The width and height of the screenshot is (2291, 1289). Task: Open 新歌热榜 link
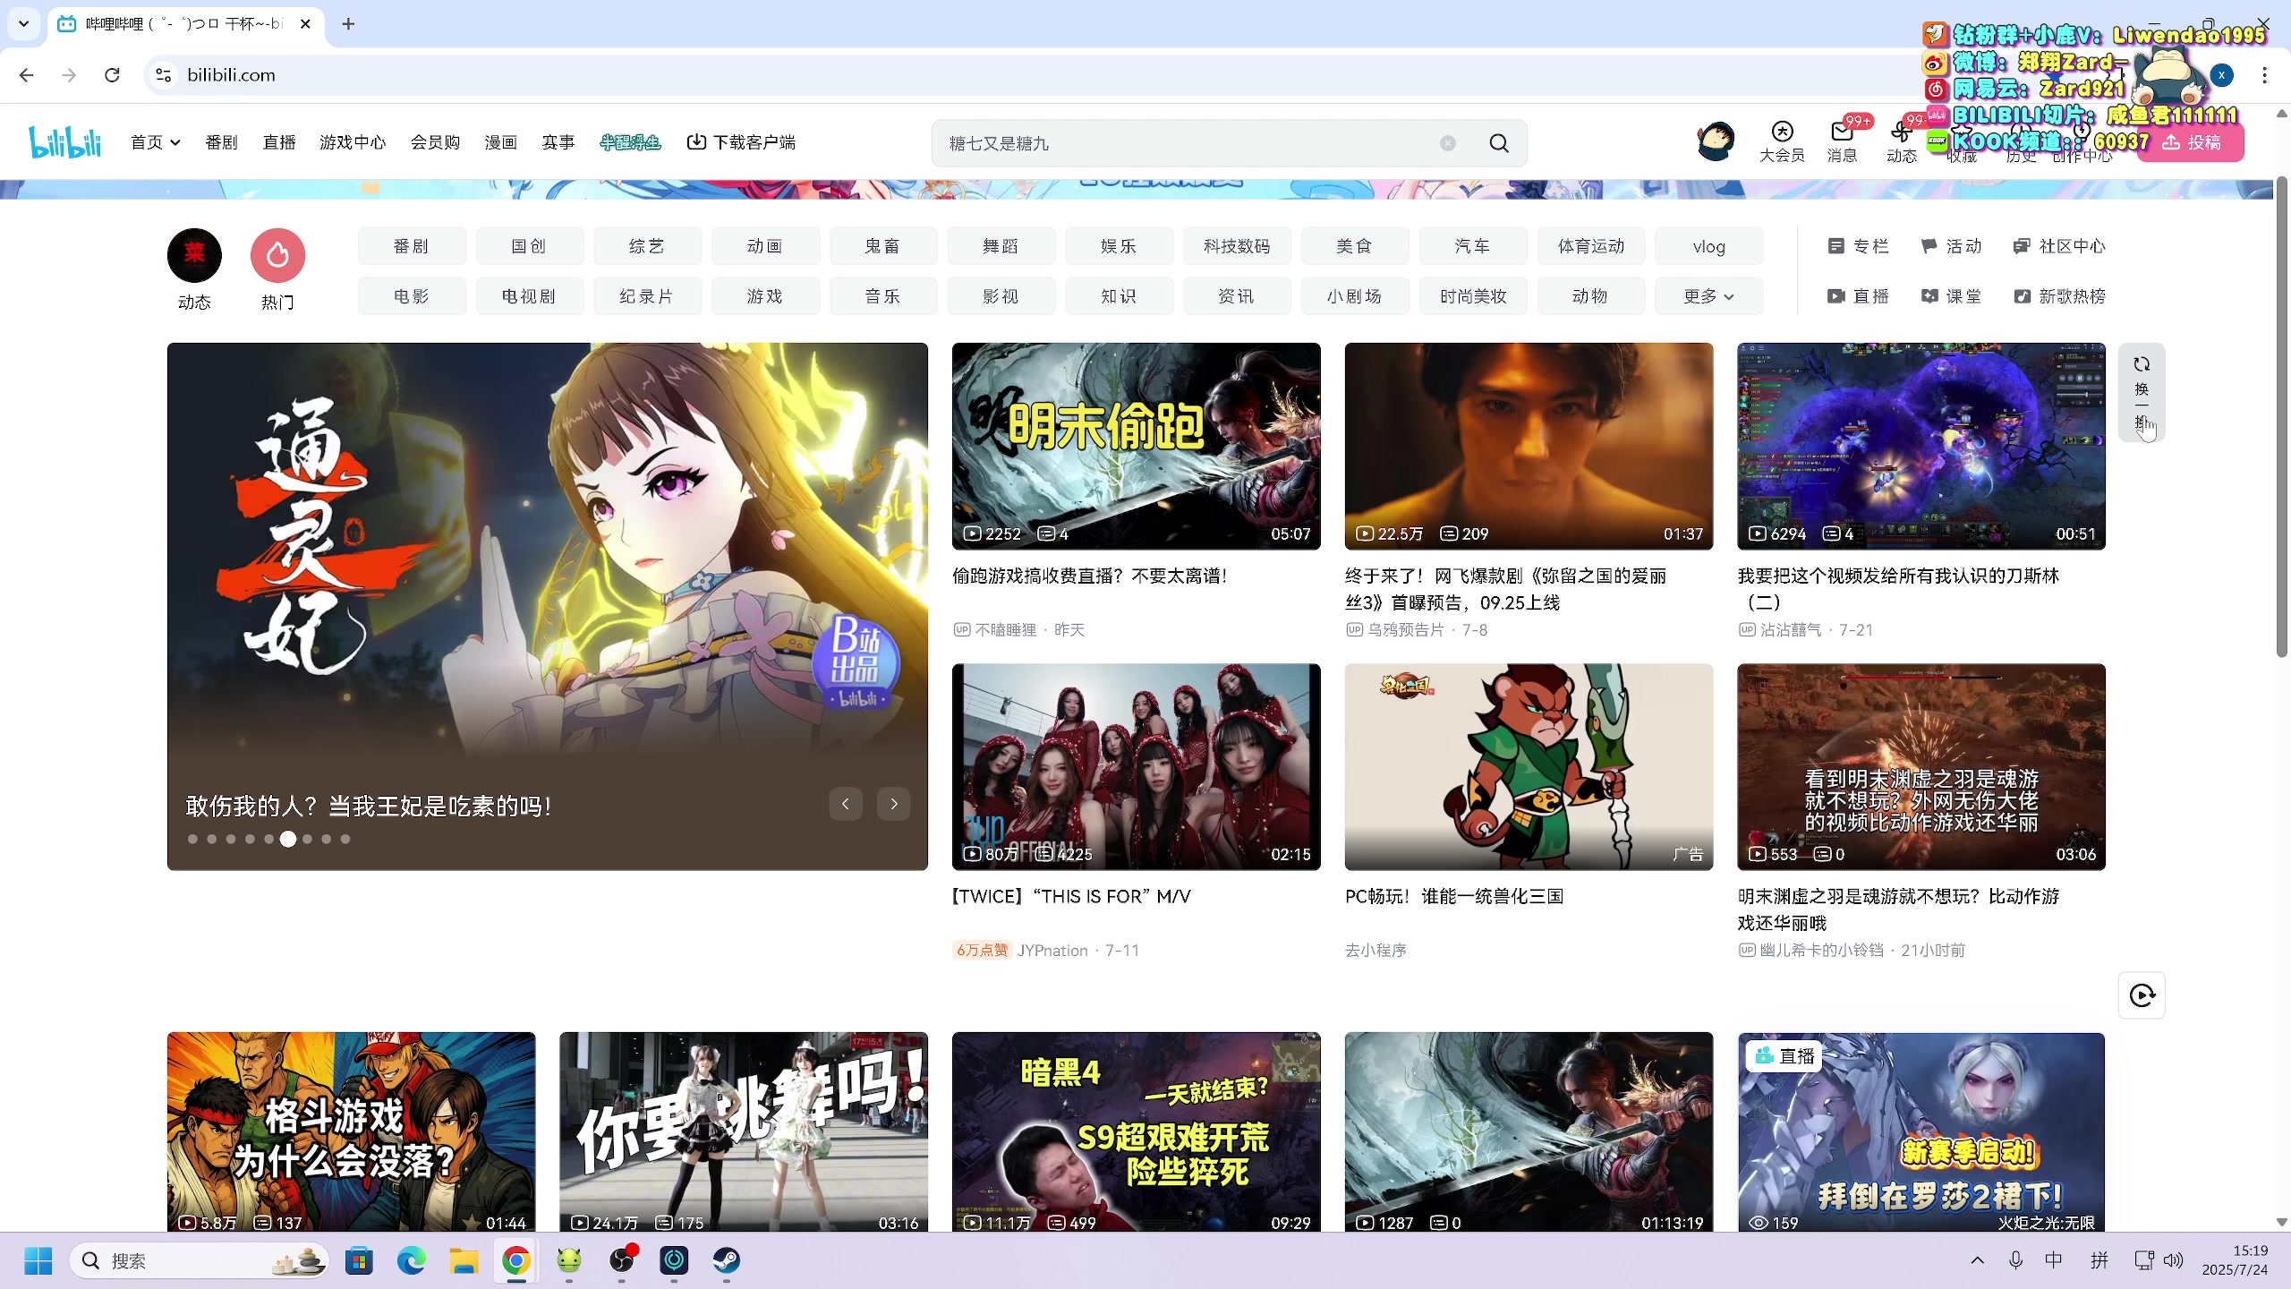point(2058,296)
